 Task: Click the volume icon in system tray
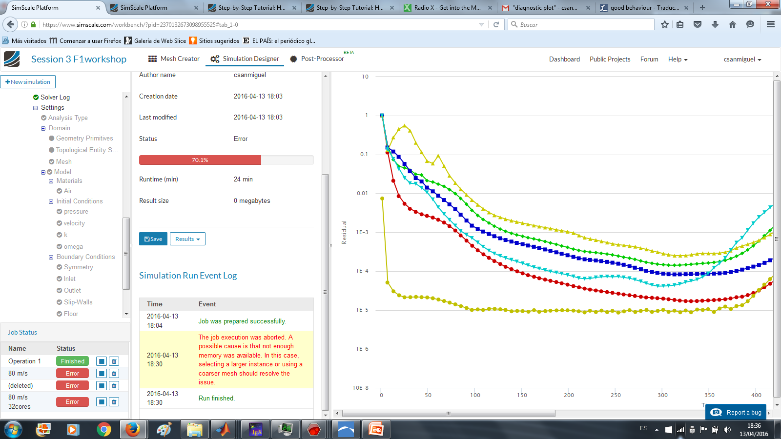tap(727, 430)
